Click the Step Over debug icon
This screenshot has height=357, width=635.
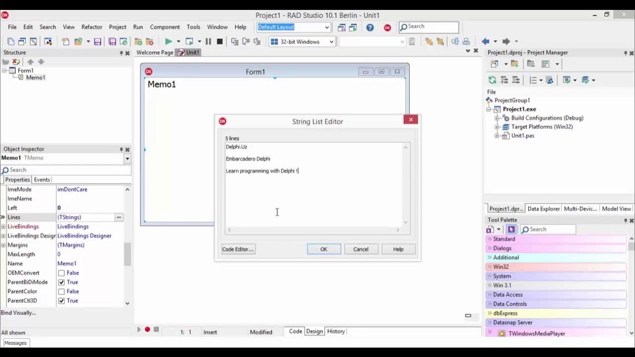click(246, 42)
